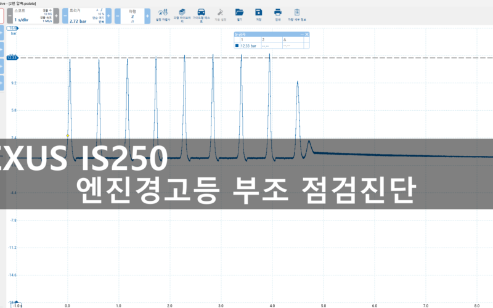Decrease timebase with scope minus button
The image size is (493, 308).
(9, 15)
